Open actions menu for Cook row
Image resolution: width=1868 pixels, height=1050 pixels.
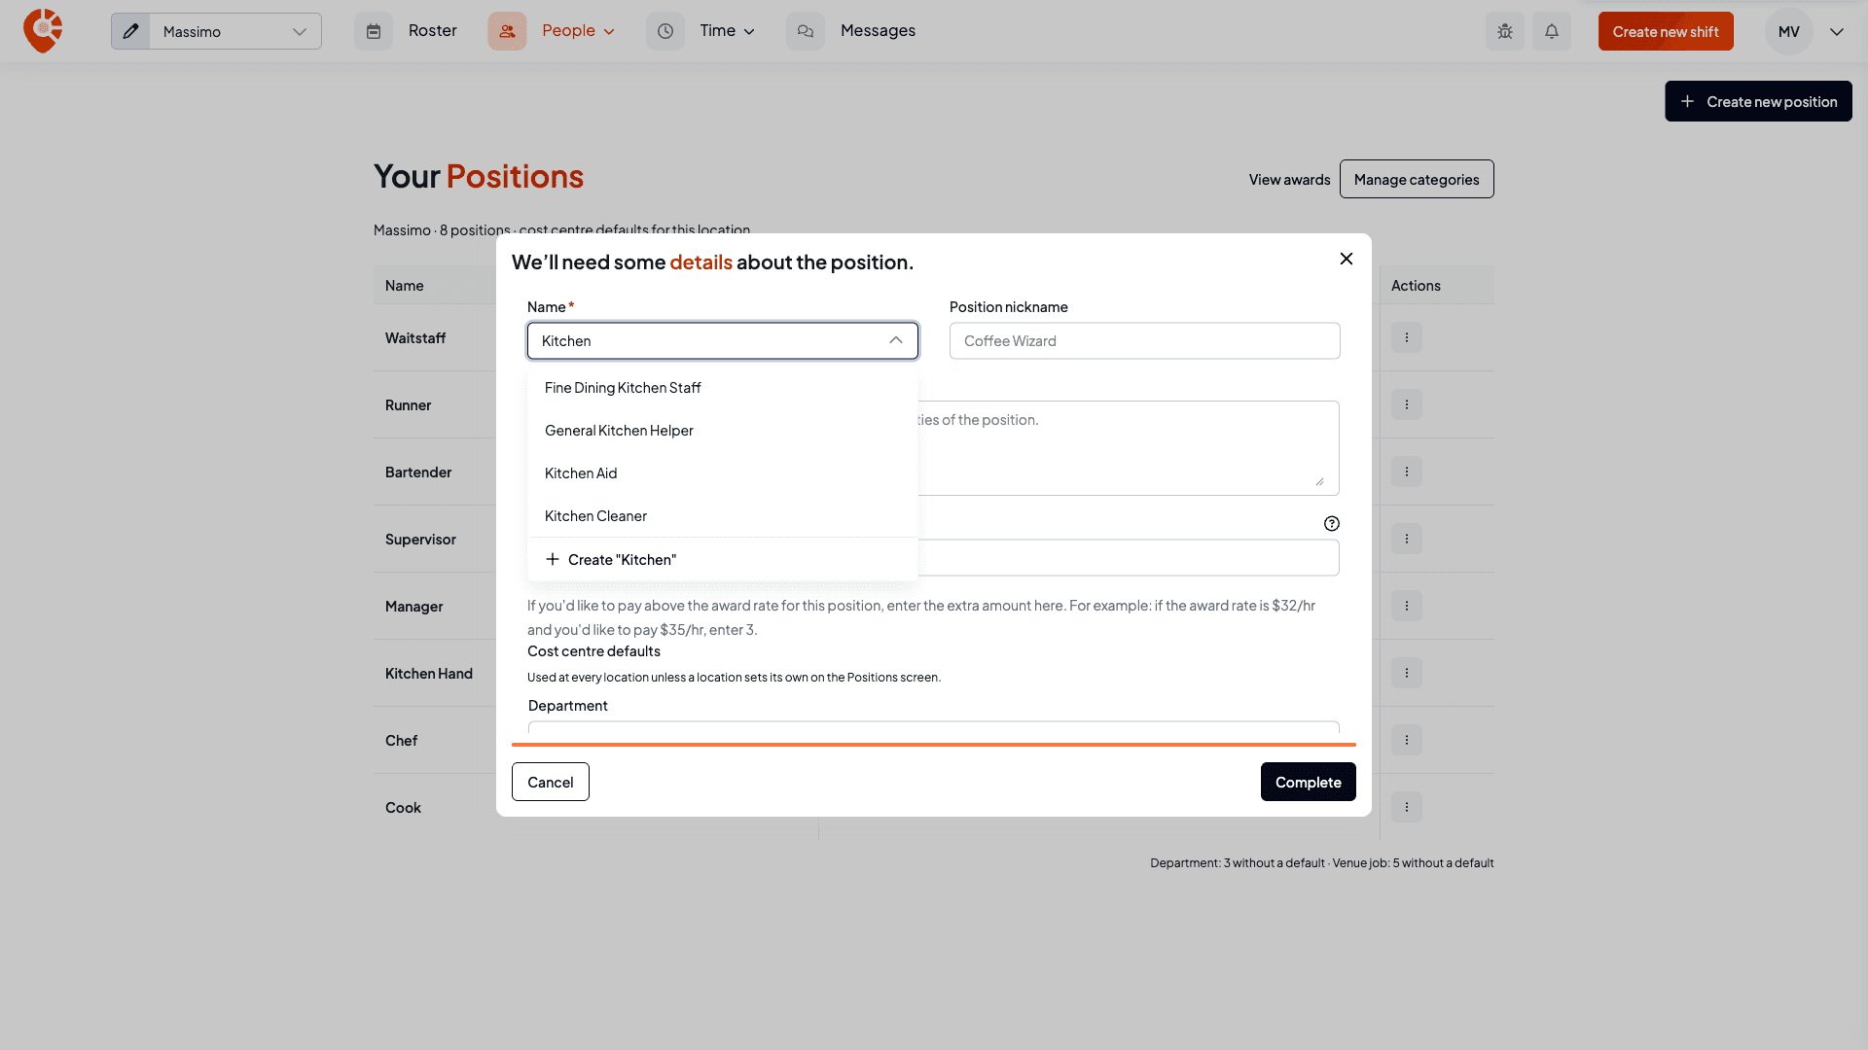1407,807
